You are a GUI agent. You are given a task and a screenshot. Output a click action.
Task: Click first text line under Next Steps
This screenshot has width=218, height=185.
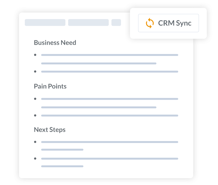coord(110,142)
